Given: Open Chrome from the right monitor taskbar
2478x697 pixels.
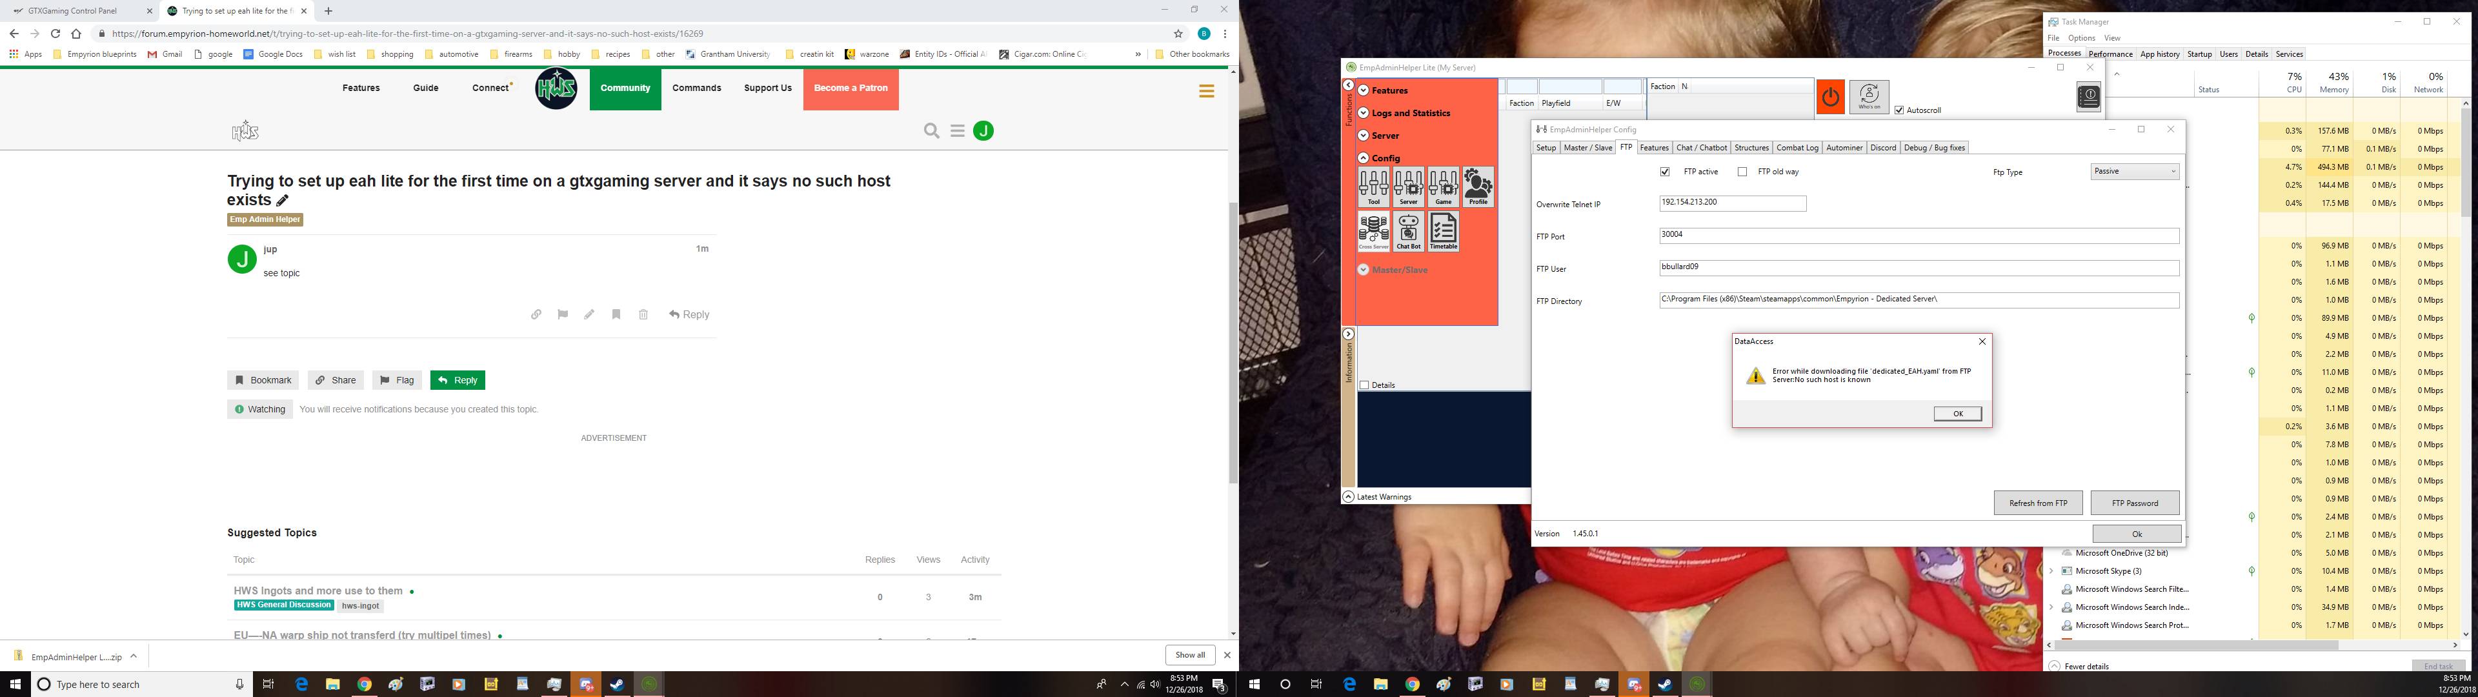Looking at the screenshot, I should tap(1411, 685).
